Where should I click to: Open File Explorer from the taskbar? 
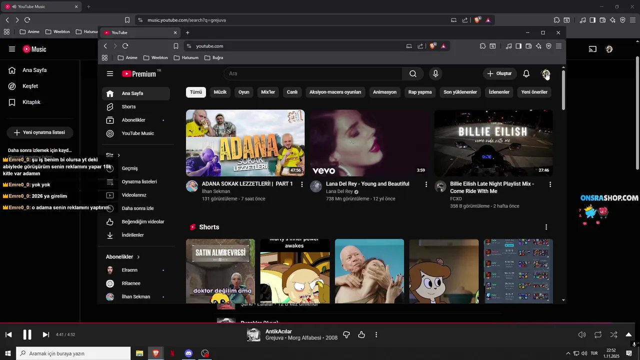[x=139, y=353]
